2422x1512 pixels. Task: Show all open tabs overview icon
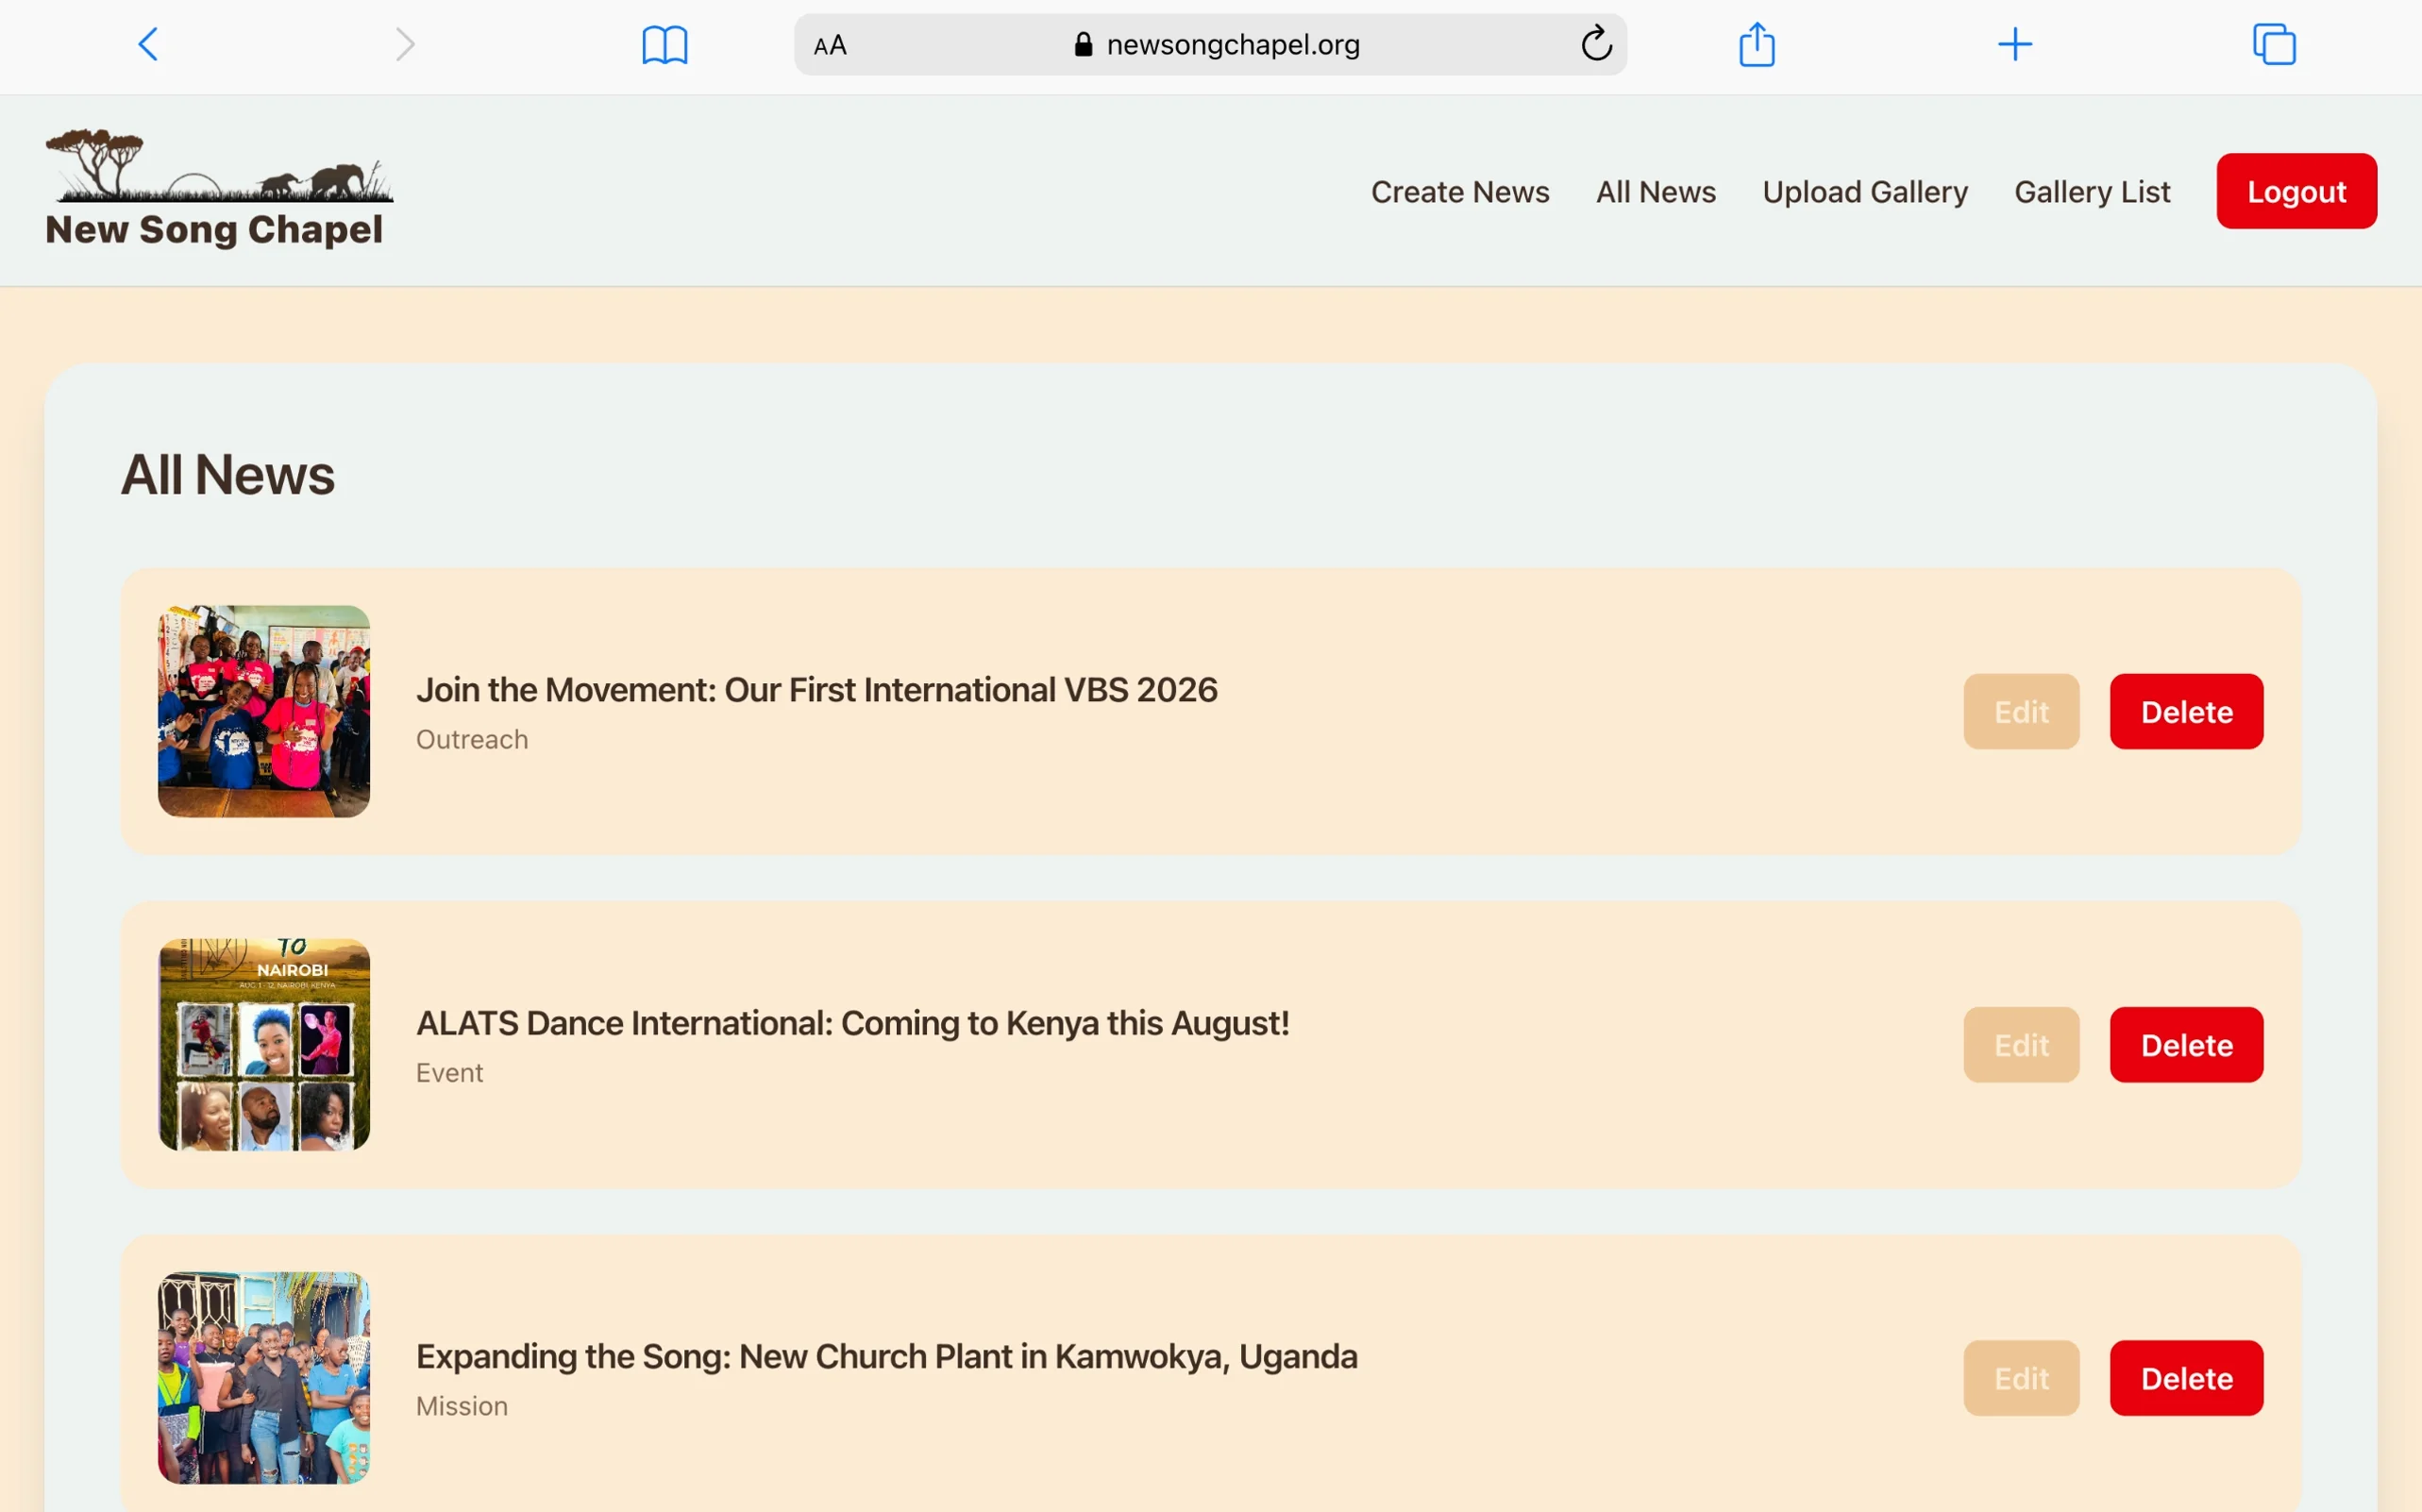(2274, 44)
